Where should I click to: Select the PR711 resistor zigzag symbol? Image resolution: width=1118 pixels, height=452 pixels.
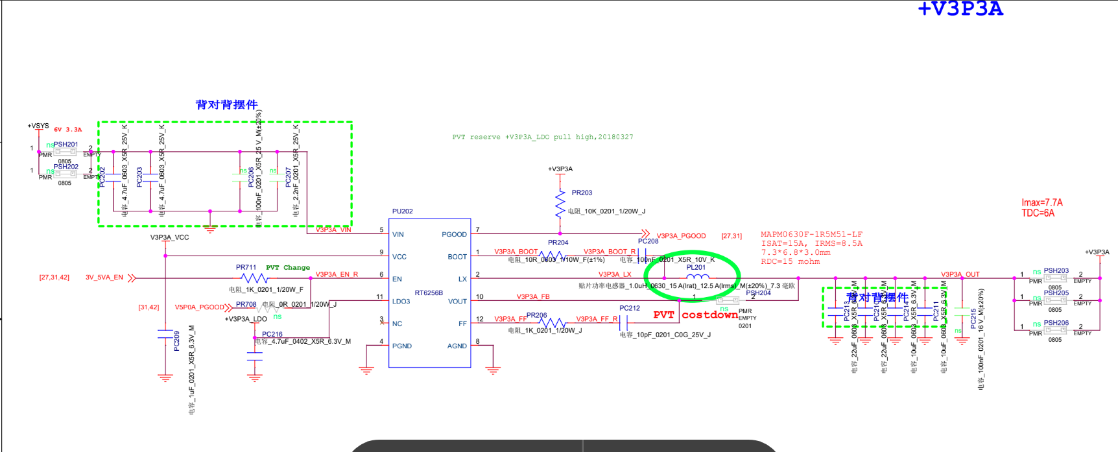(x=254, y=278)
